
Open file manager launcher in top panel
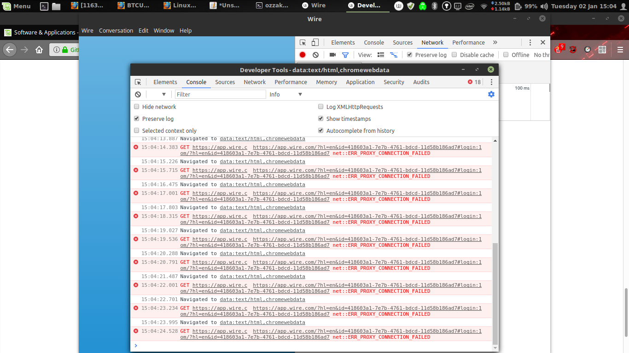pyautogui.click(x=56, y=6)
